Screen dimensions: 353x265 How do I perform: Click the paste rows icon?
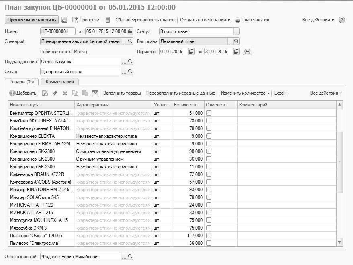(85, 93)
